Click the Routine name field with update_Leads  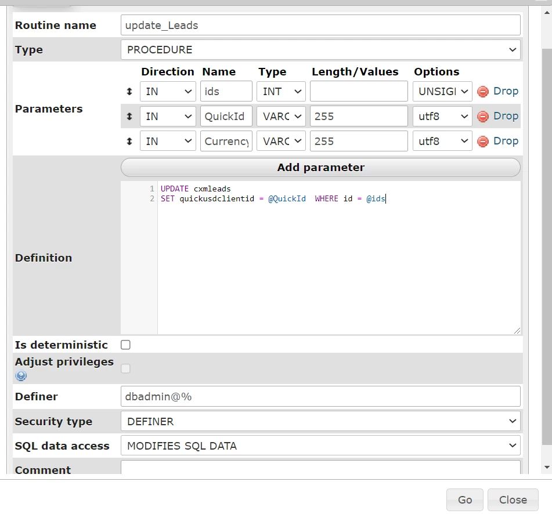click(320, 25)
